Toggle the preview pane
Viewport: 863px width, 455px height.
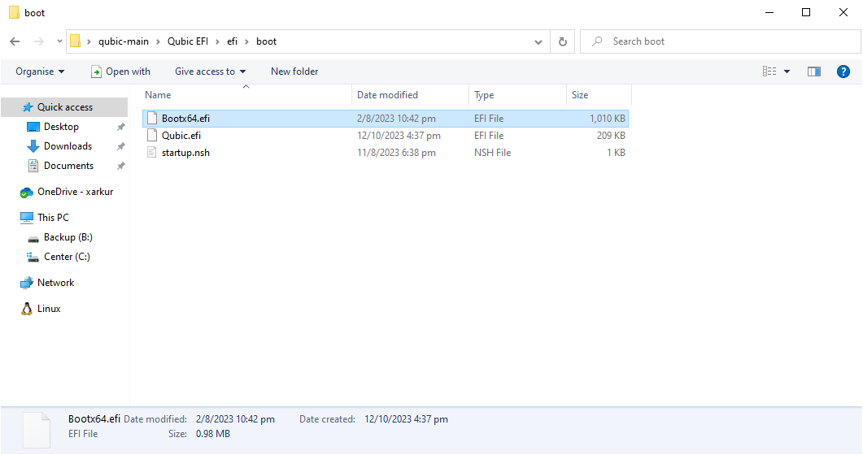click(814, 71)
